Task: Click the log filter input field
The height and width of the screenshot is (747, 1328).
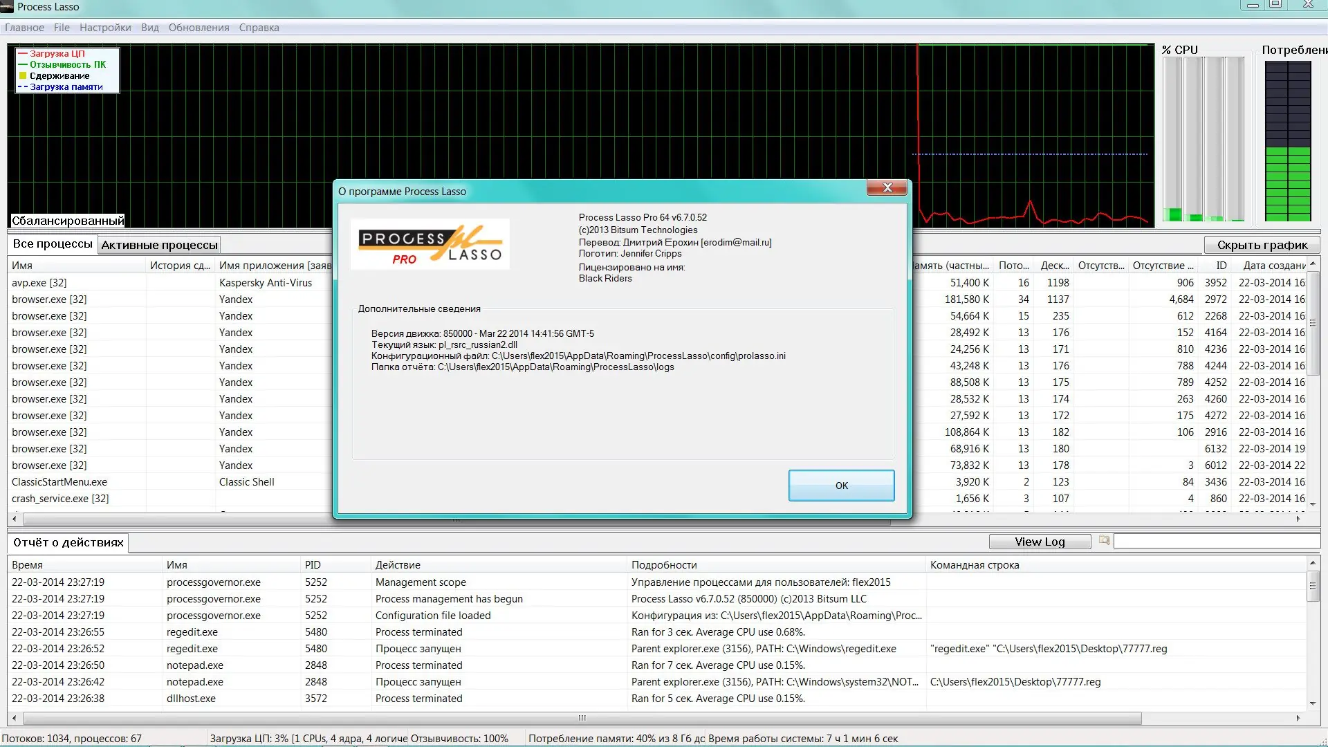Action: coord(1216,542)
